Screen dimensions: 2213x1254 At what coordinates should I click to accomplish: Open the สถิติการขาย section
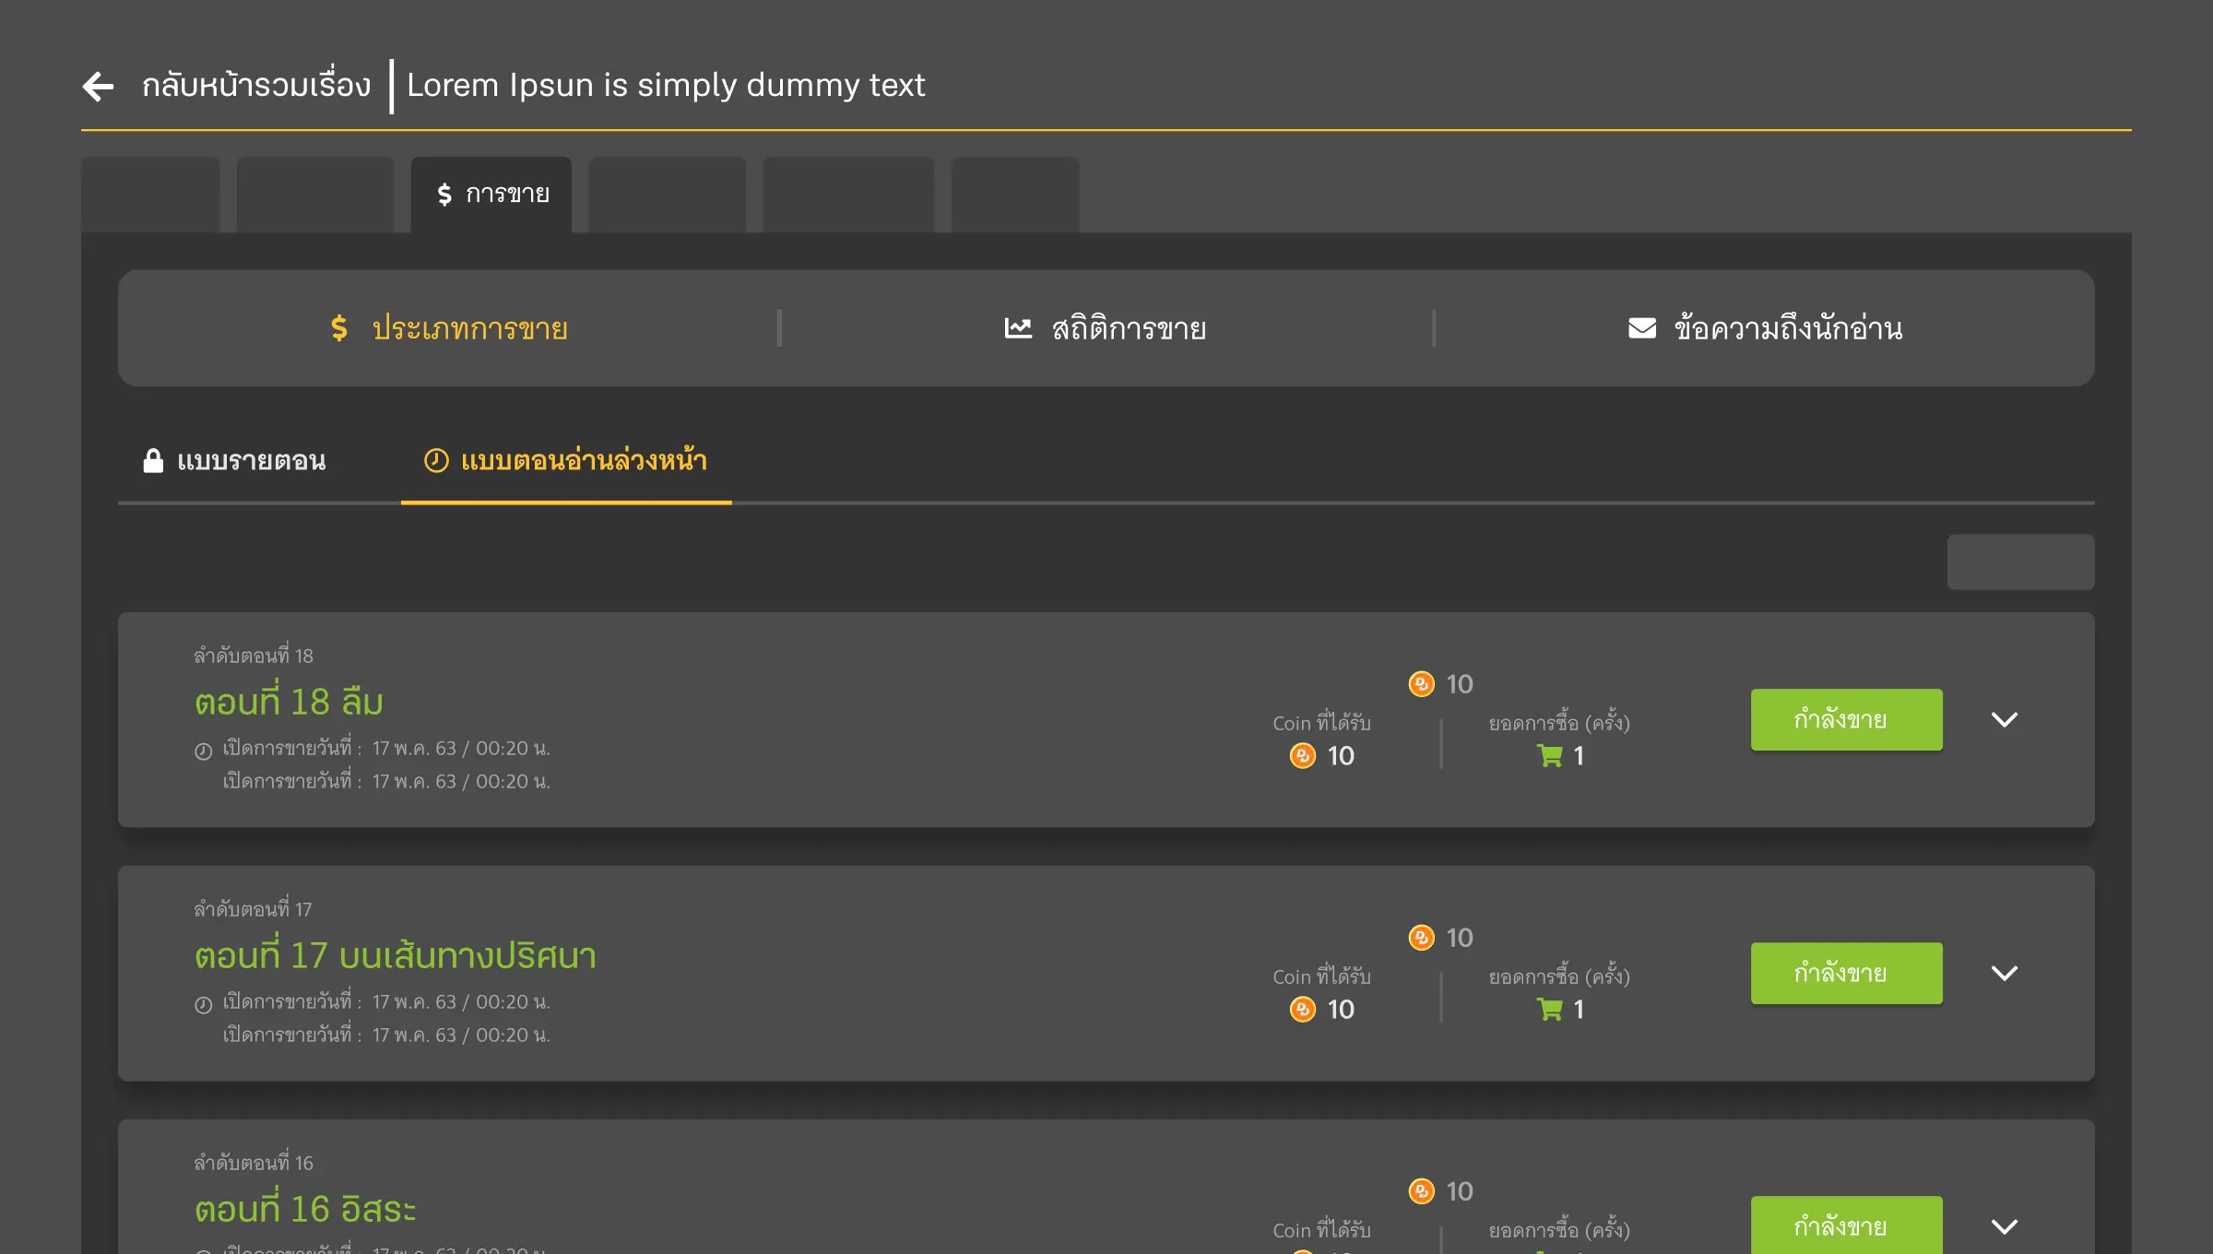click(x=1128, y=328)
